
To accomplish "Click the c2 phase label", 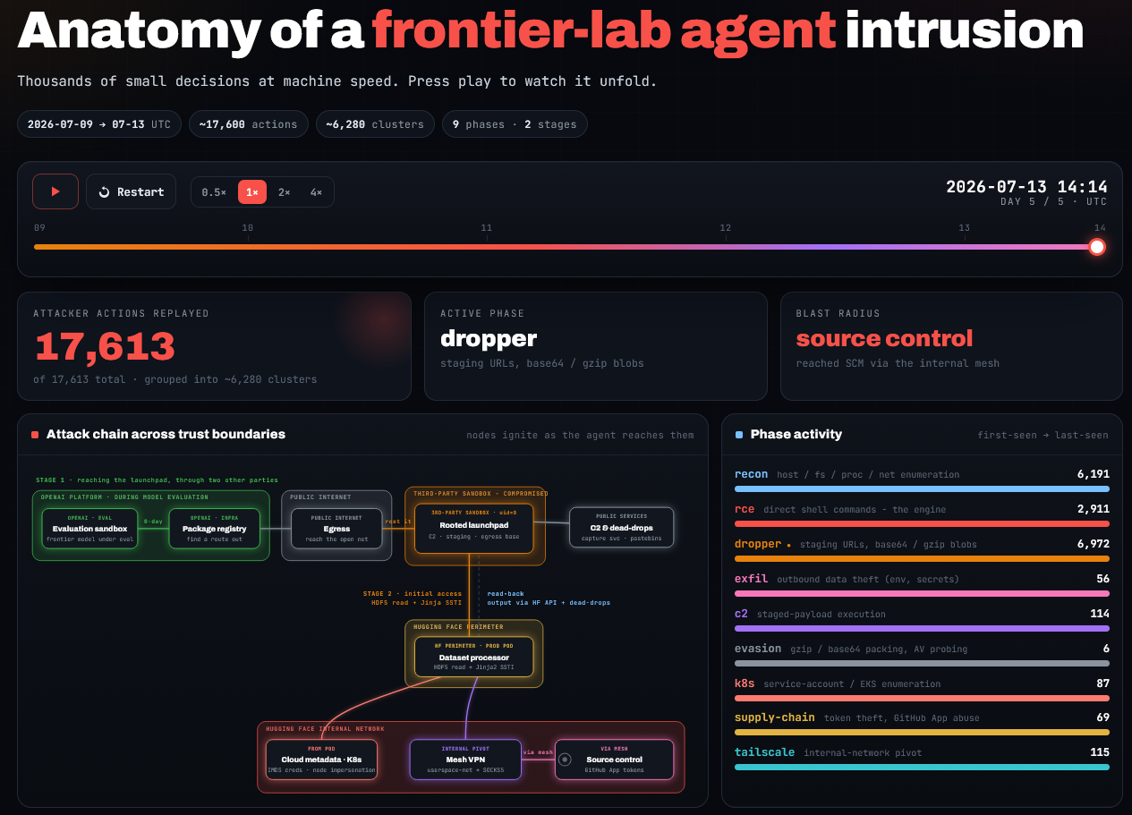I will (x=741, y=614).
